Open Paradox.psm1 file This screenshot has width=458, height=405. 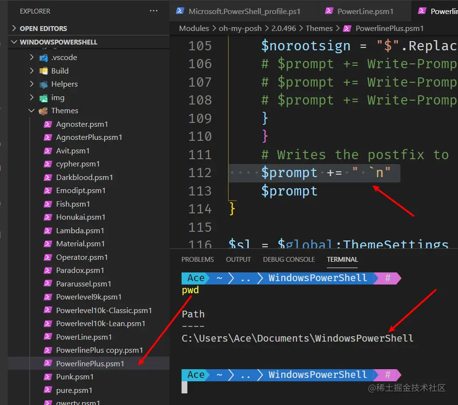pyautogui.click(x=80, y=270)
